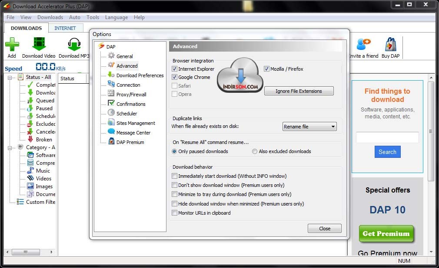Click the Message Center speech bubble icon

point(111,132)
